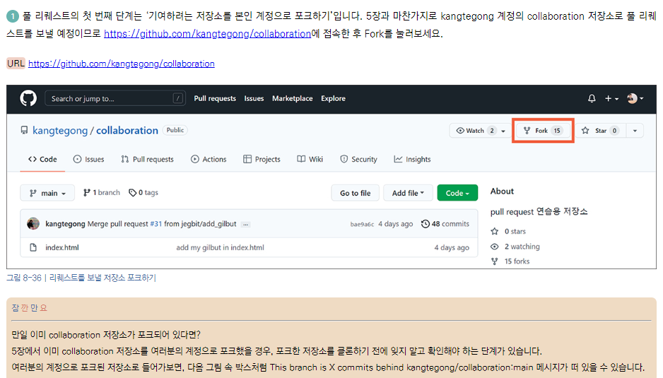663x378 pixels.
Task: Click the About heading
Action: pos(502,191)
